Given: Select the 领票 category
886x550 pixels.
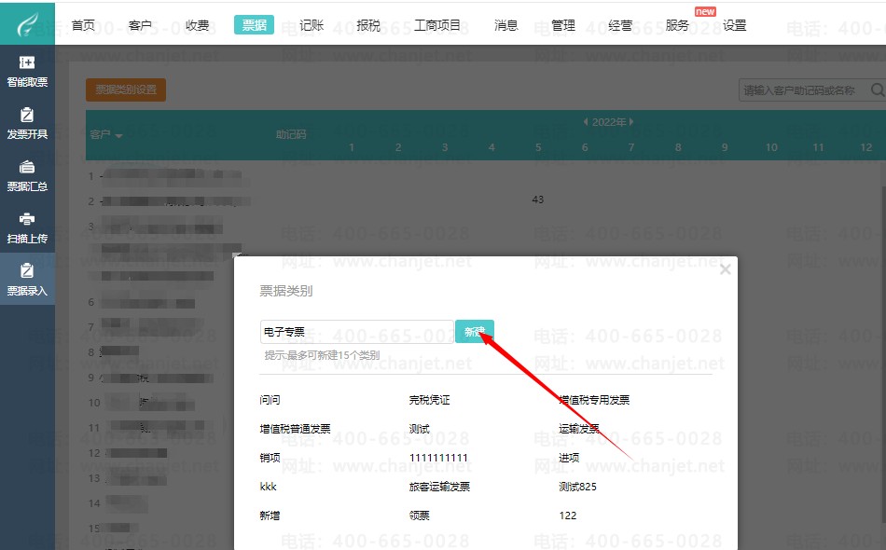Looking at the screenshot, I should coord(420,516).
